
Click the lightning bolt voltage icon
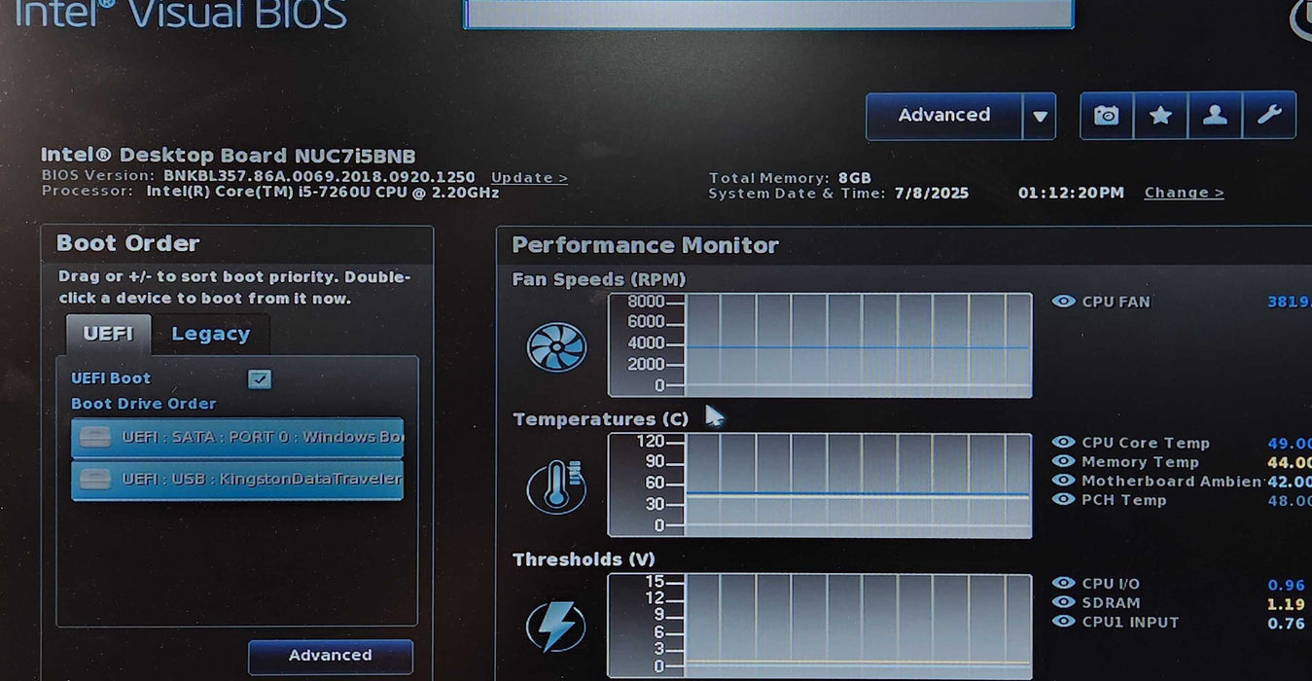[556, 627]
